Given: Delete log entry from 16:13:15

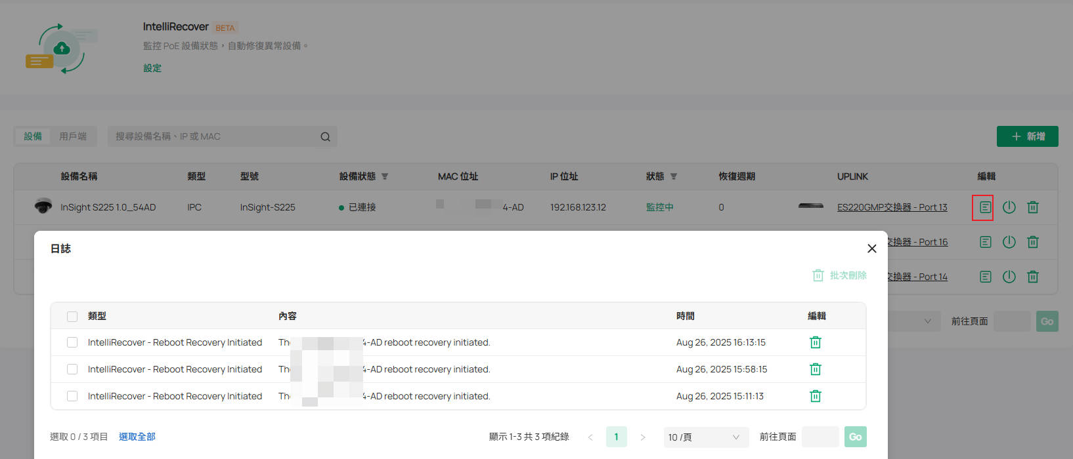Looking at the screenshot, I should point(815,342).
